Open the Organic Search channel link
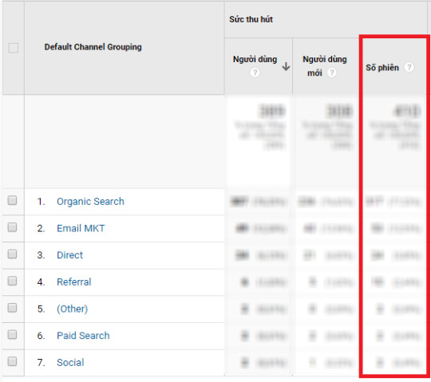This screenshot has height=382, width=431. click(90, 202)
